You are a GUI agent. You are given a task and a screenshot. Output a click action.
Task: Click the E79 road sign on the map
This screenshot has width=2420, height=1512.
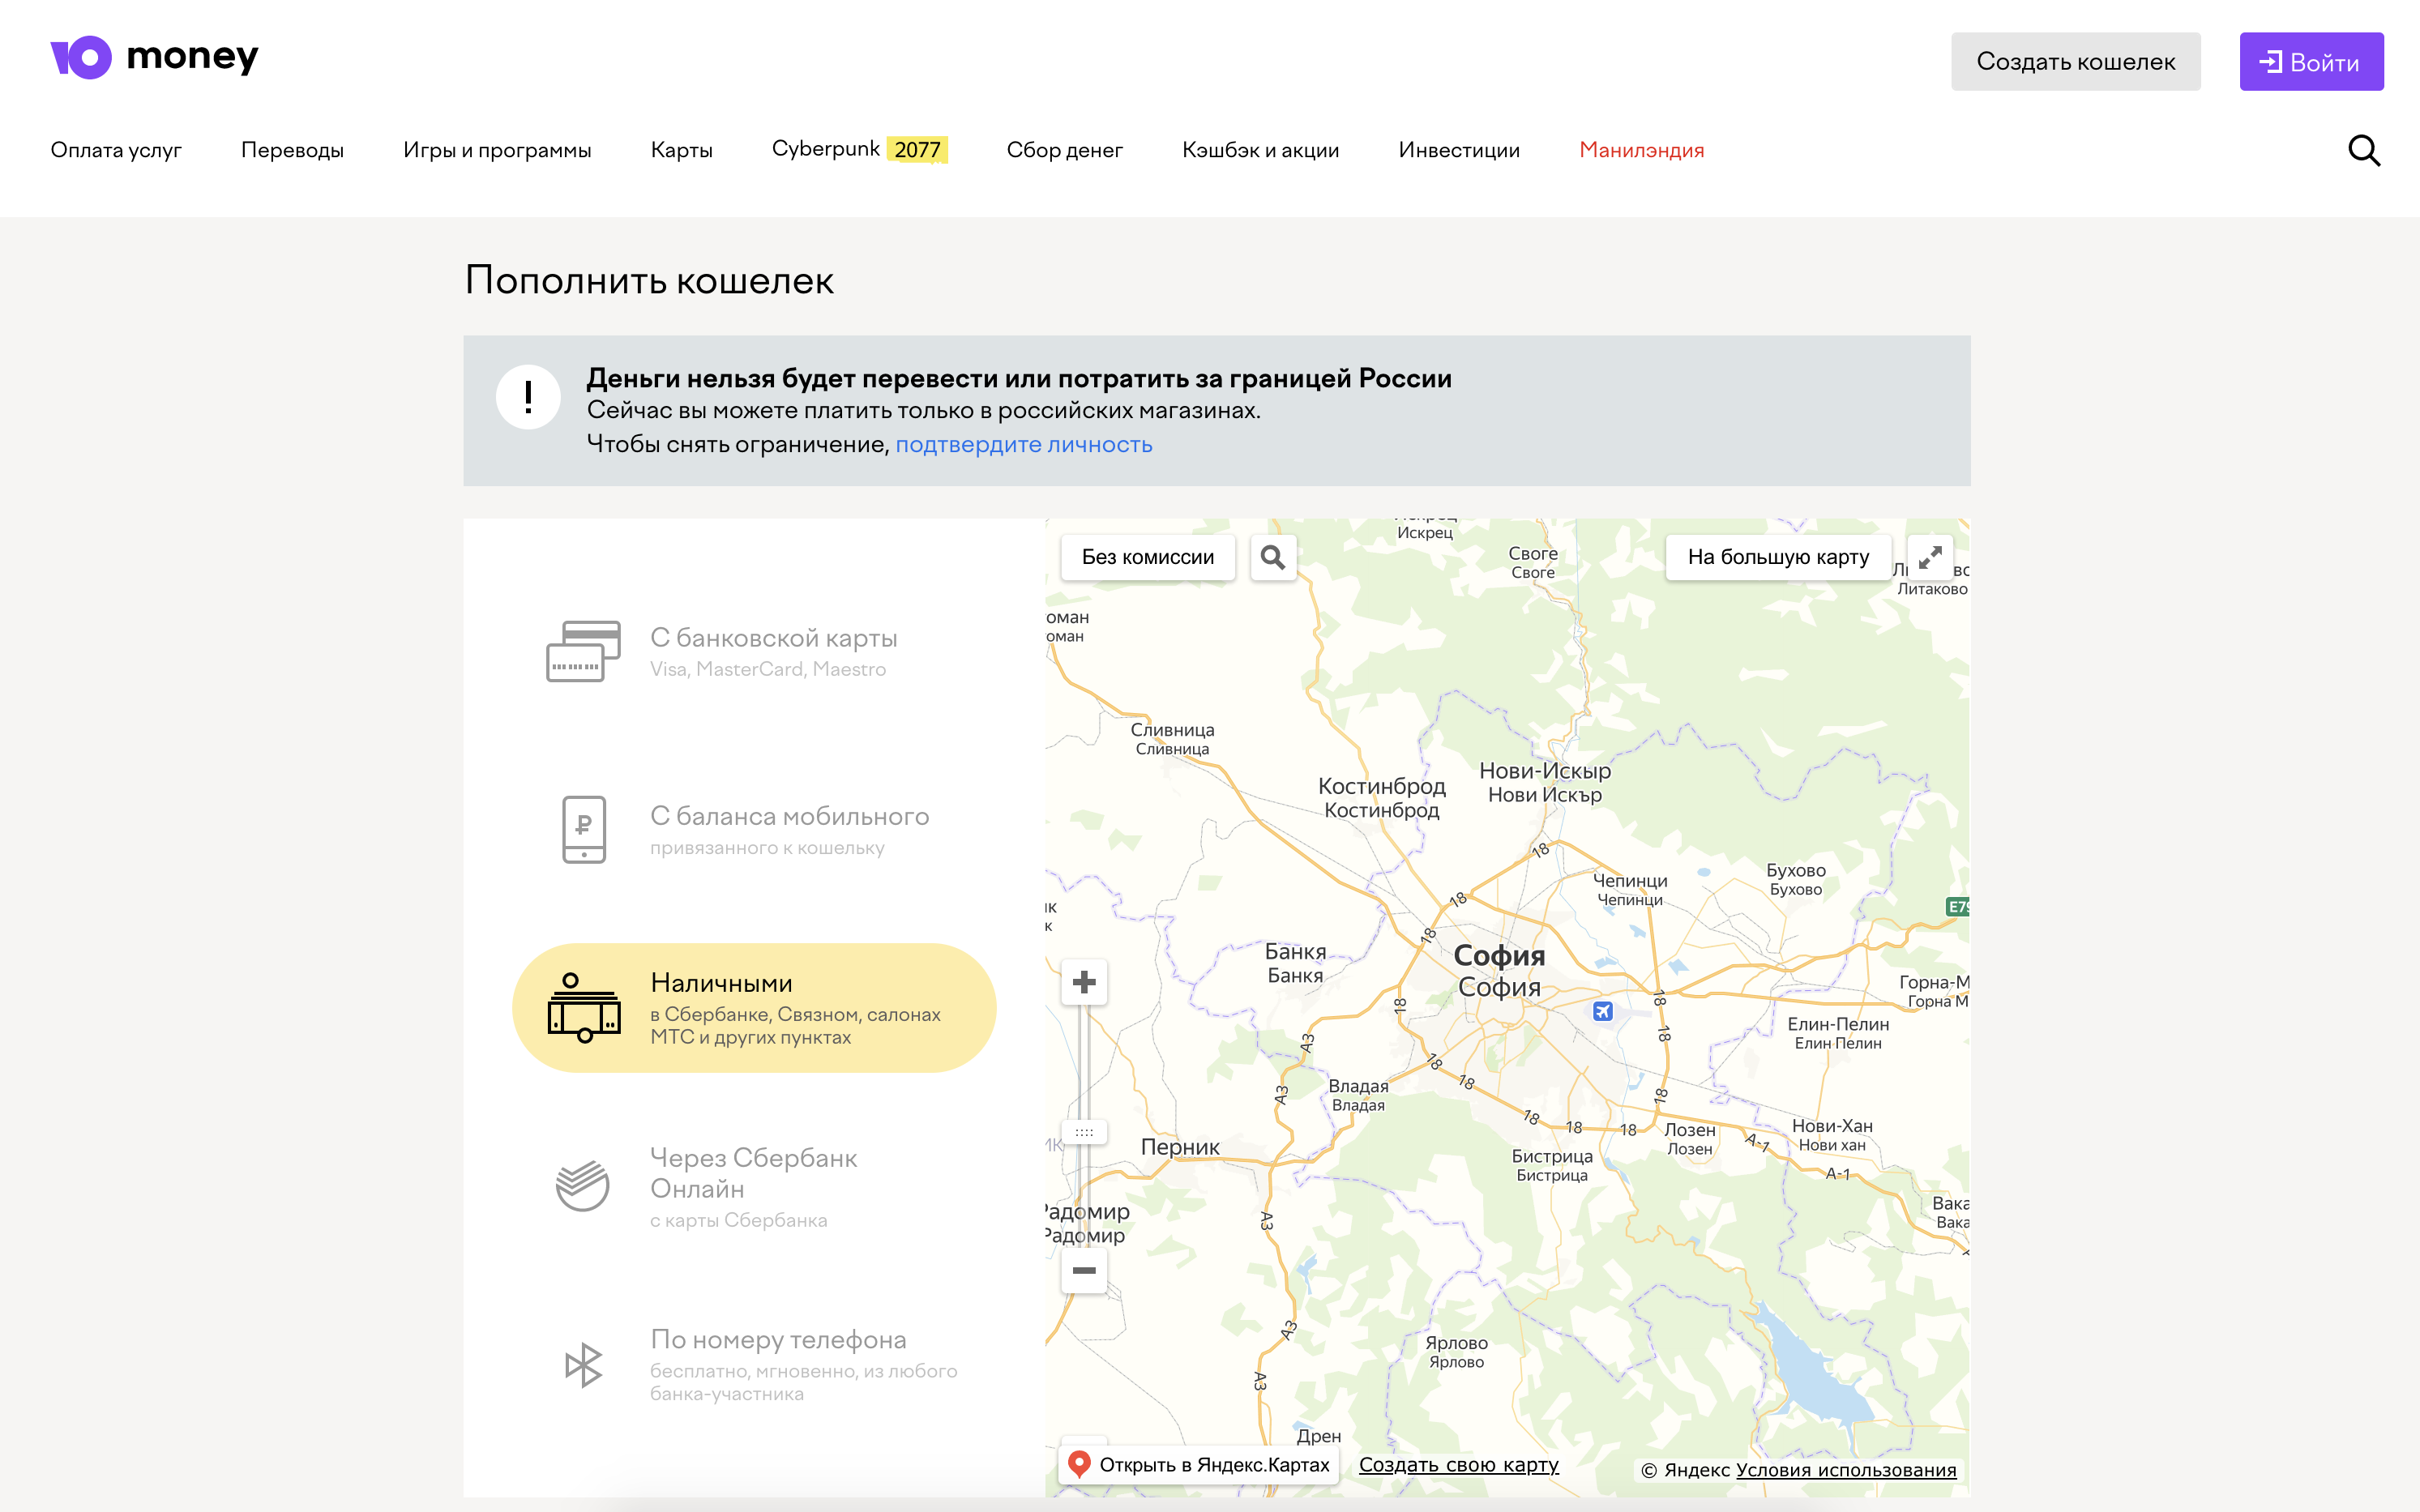(x=1958, y=907)
